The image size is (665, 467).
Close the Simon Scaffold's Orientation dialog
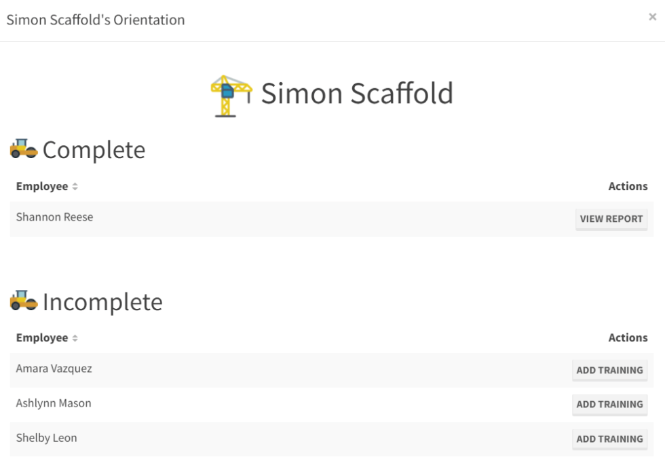pyautogui.click(x=652, y=18)
